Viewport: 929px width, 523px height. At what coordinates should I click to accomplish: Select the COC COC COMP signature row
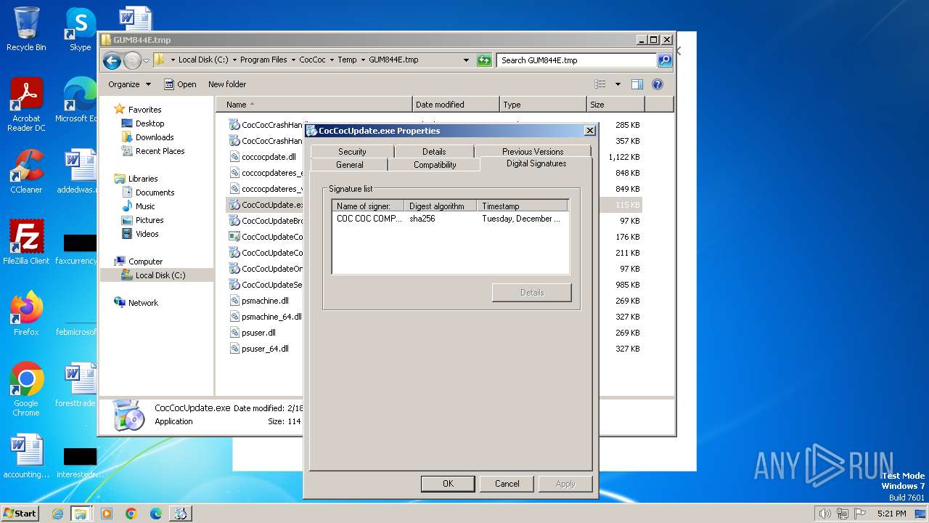tap(449, 219)
